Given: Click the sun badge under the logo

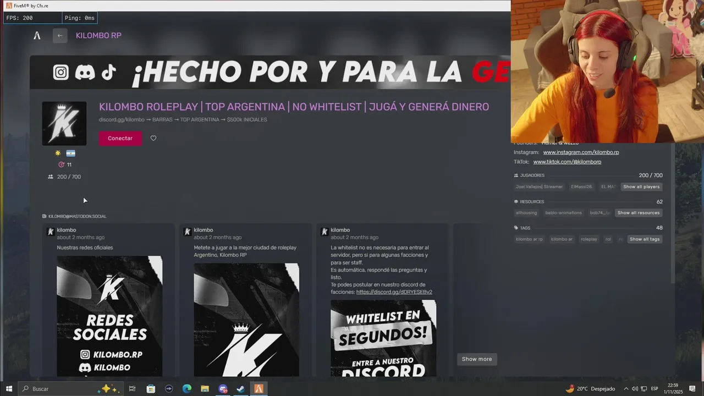Looking at the screenshot, I should [x=58, y=153].
